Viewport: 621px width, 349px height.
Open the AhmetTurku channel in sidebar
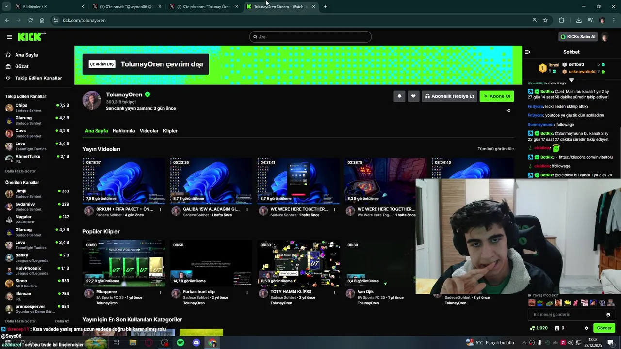[x=37, y=159]
